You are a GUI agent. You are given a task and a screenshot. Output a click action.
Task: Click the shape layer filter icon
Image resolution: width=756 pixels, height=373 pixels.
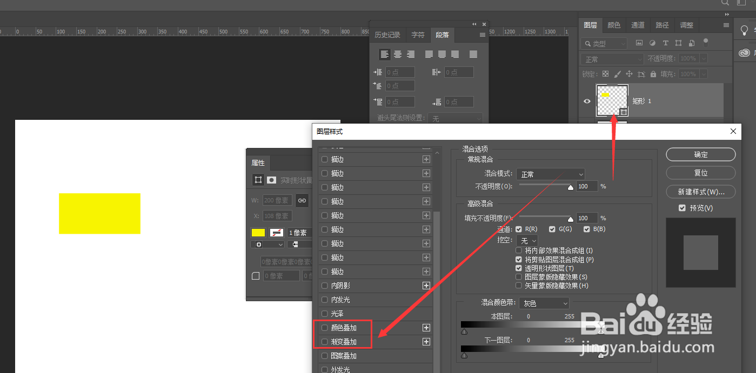pyautogui.click(x=678, y=43)
